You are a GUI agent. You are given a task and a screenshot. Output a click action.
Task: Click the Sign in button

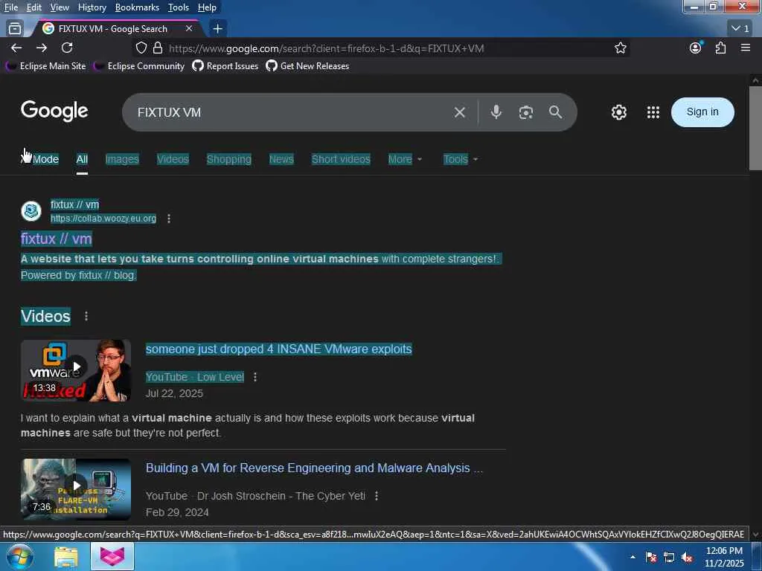[x=702, y=112]
